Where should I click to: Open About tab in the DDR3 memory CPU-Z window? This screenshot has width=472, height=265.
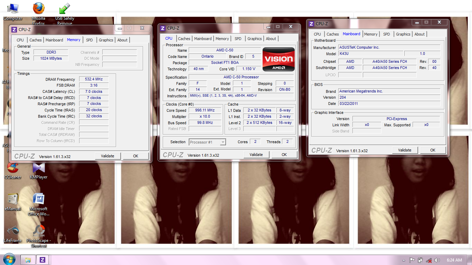(x=122, y=40)
